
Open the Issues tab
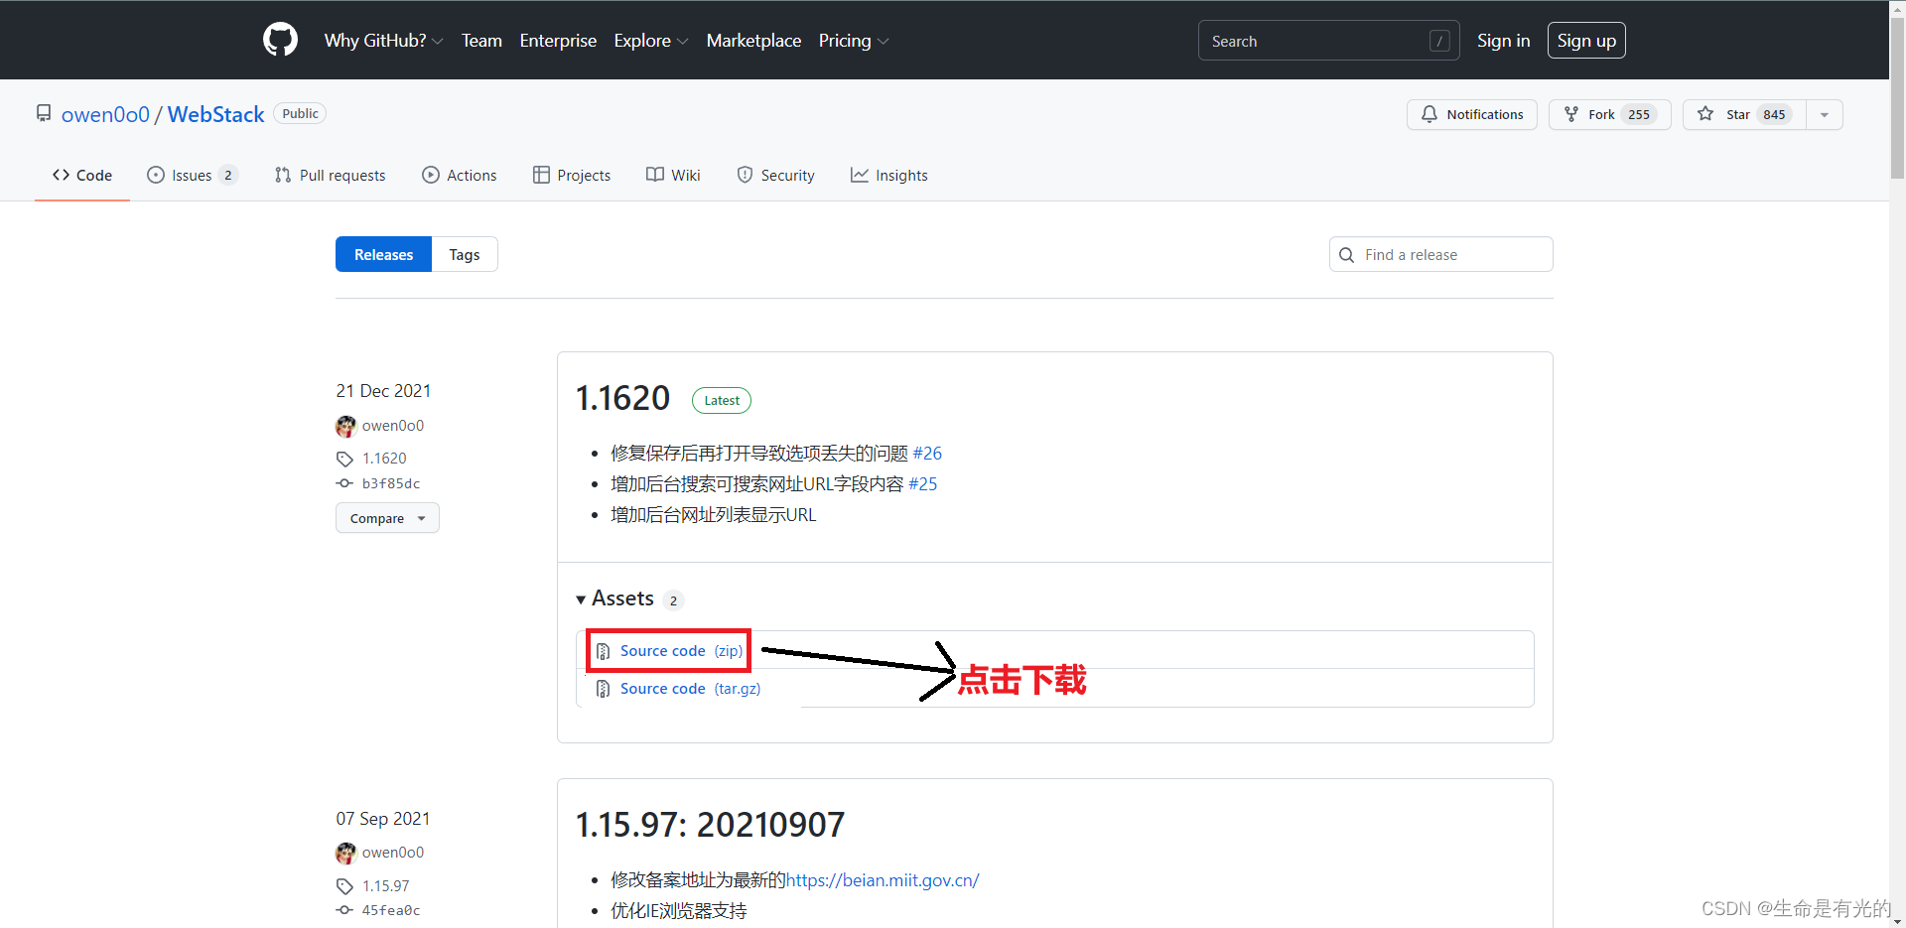coord(193,175)
